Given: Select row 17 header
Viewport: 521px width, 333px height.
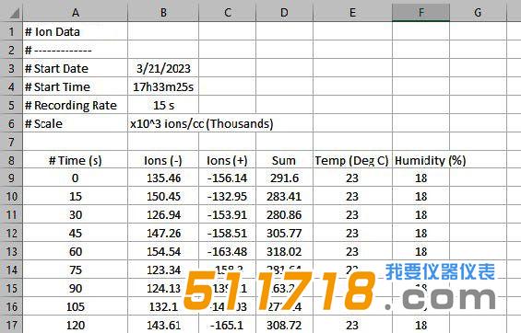Looking at the screenshot, I should pyautogui.click(x=11, y=325).
